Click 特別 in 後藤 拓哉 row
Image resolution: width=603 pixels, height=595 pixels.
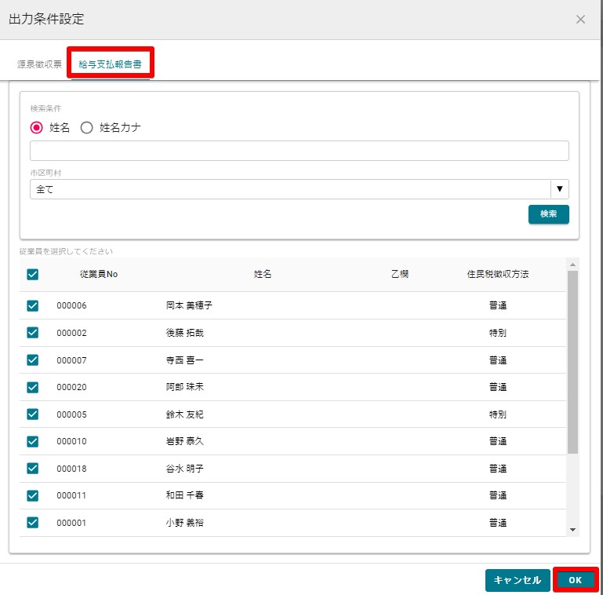(498, 333)
